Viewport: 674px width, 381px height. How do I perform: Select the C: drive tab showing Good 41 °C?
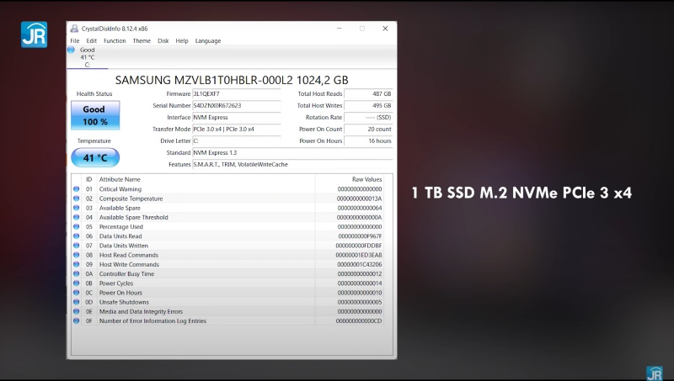click(88, 57)
